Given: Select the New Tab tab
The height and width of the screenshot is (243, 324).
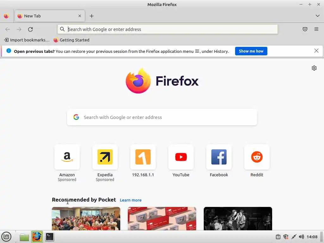Looking at the screenshot, I should (x=50, y=16).
